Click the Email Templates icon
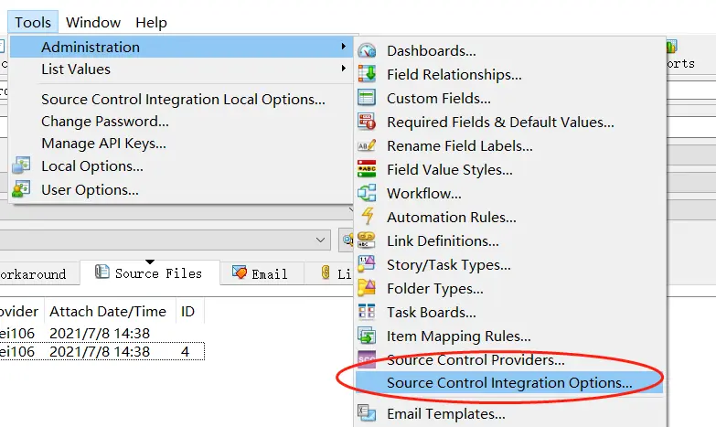The height and width of the screenshot is (427, 716). 367,413
